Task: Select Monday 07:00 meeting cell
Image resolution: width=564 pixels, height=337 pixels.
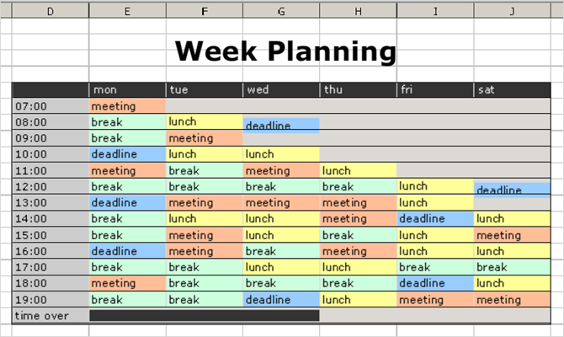Action: point(127,106)
